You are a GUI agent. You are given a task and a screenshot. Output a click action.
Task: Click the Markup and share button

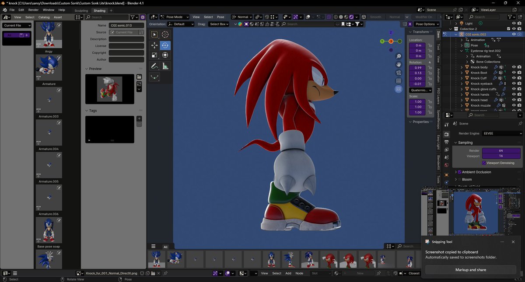pos(470,270)
